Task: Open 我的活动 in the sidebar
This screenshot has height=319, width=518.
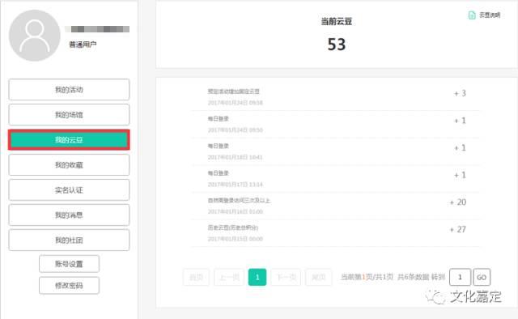Action: click(x=69, y=89)
